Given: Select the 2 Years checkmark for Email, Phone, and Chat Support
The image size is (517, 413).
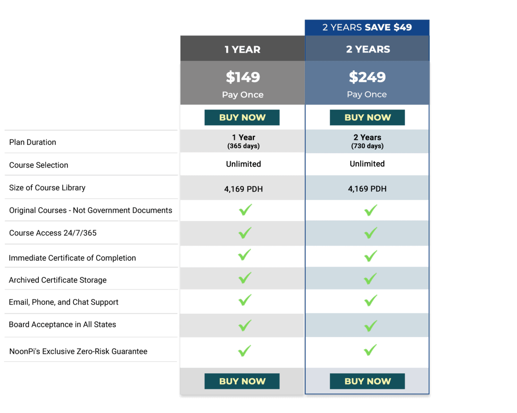Looking at the screenshot, I should click(369, 301).
